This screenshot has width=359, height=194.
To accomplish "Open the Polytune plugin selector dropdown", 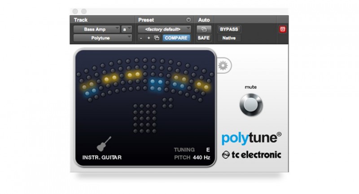I will pyautogui.click(x=103, y=38).
